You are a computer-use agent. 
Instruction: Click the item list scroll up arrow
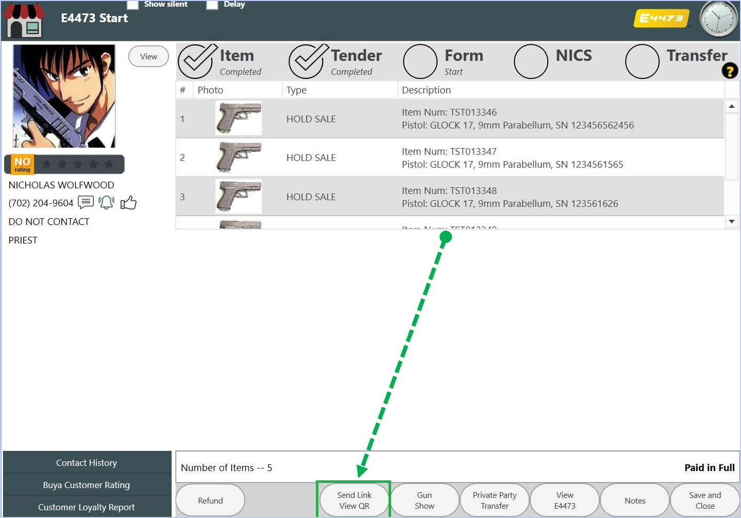tap(732, 106)
